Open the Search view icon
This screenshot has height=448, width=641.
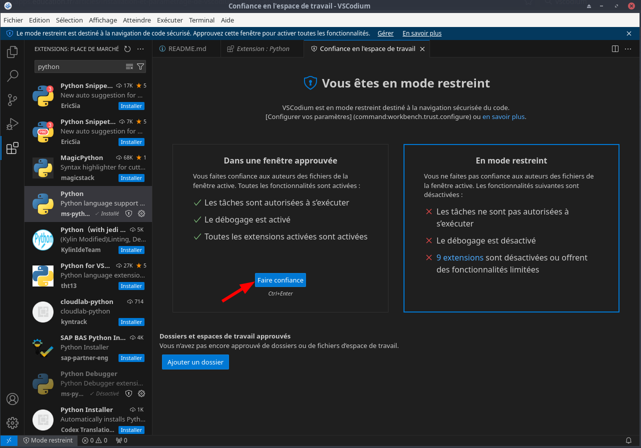[x=12, y=76]
